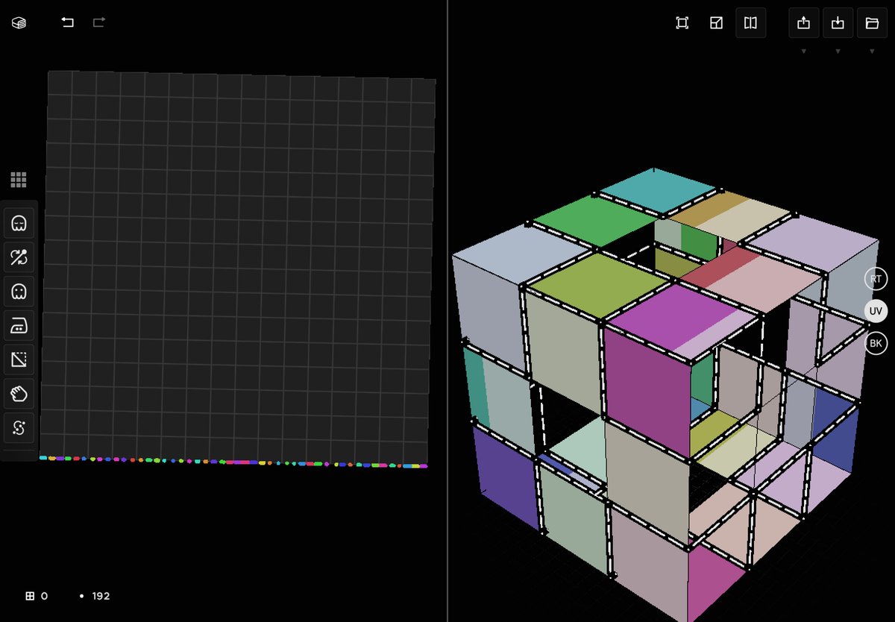
Task: Select the S-curve with dots tool
Action: point(19,428)
